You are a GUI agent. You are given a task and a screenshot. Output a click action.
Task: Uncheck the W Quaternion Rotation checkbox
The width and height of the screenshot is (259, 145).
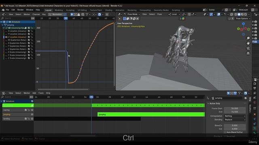(x=29, y=40)
